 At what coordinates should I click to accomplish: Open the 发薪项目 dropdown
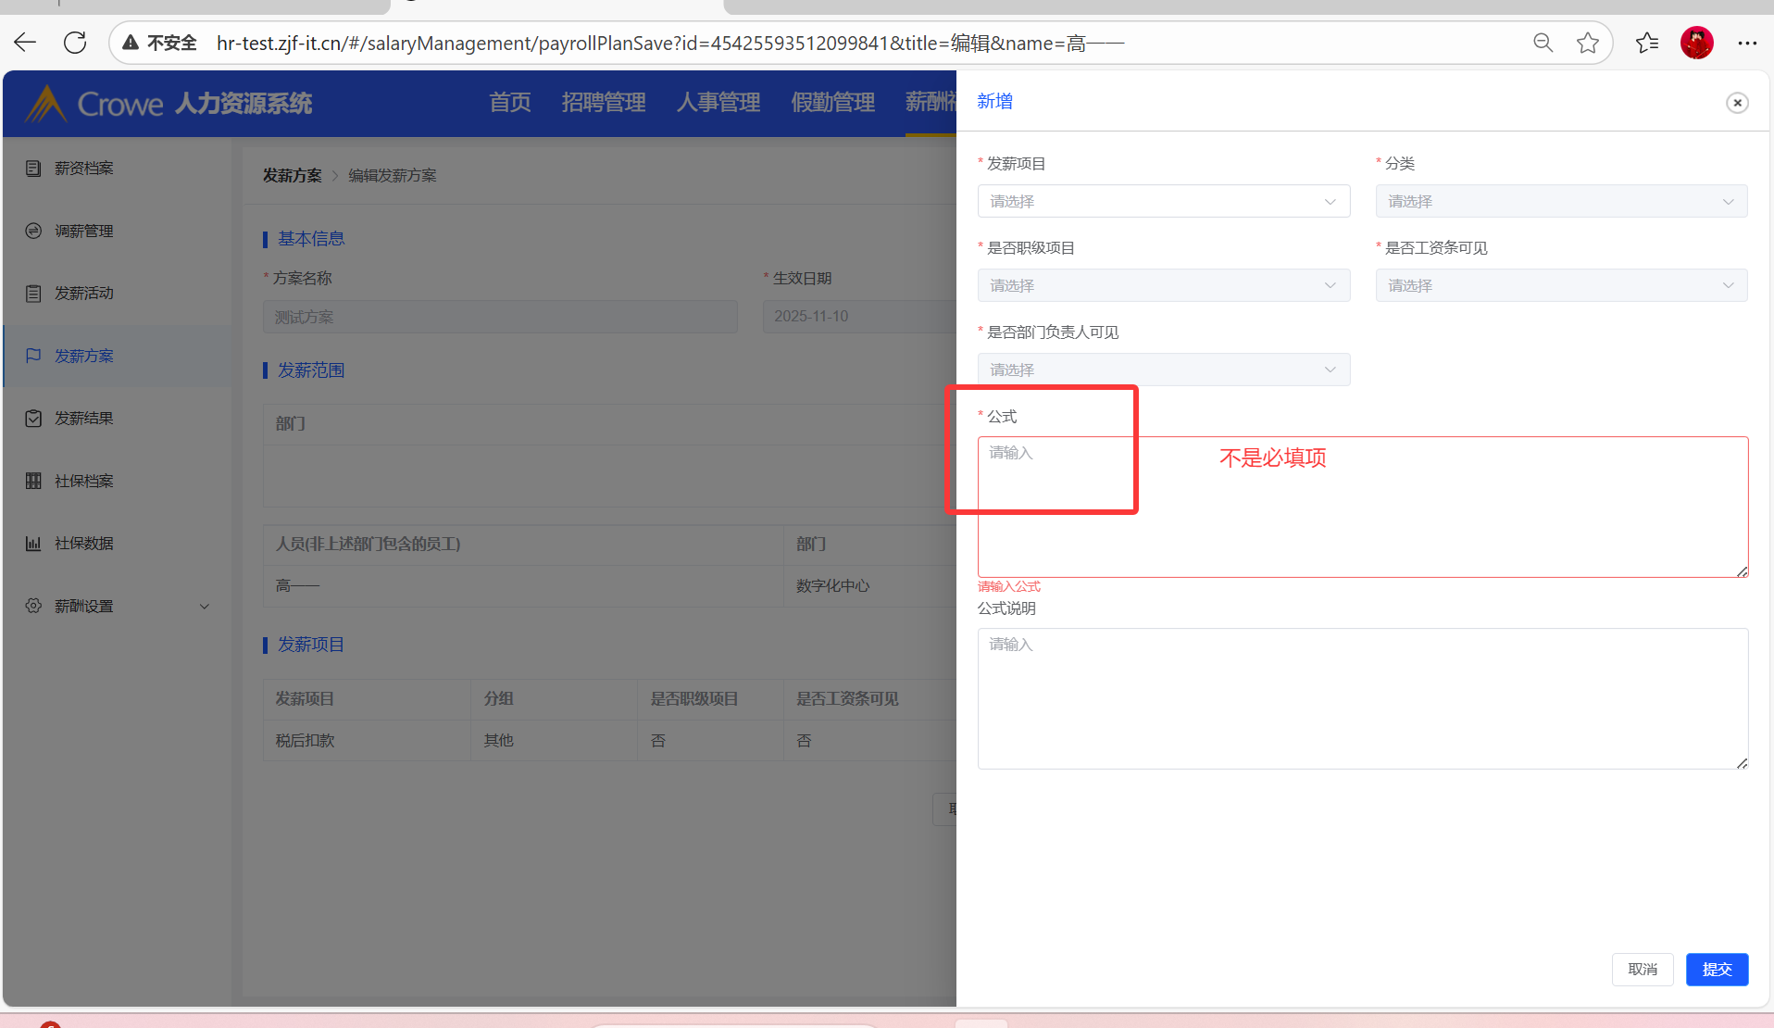click(1164, 201)
